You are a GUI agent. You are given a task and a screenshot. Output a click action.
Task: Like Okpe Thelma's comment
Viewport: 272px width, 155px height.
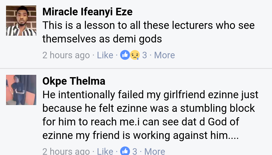click(105, 151)
